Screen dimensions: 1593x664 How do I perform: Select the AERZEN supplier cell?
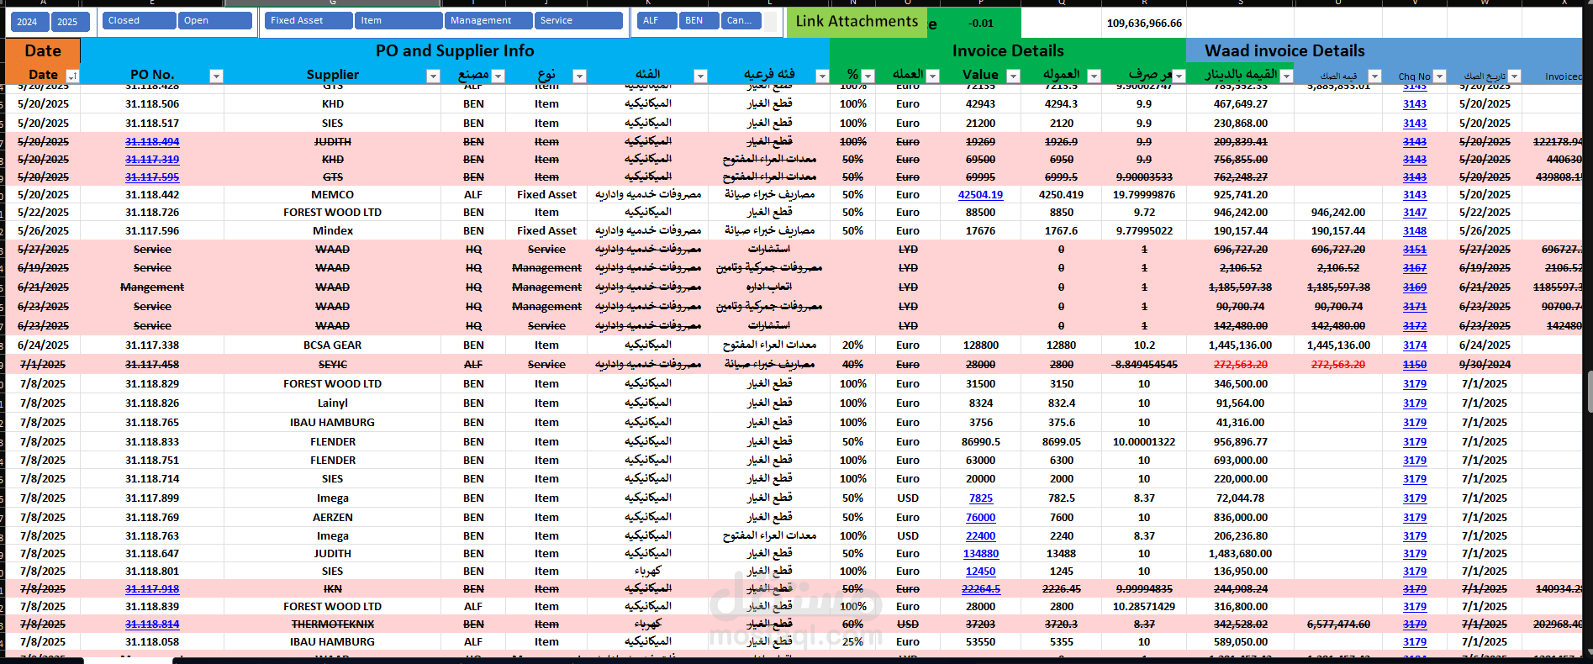click(333, 517)
